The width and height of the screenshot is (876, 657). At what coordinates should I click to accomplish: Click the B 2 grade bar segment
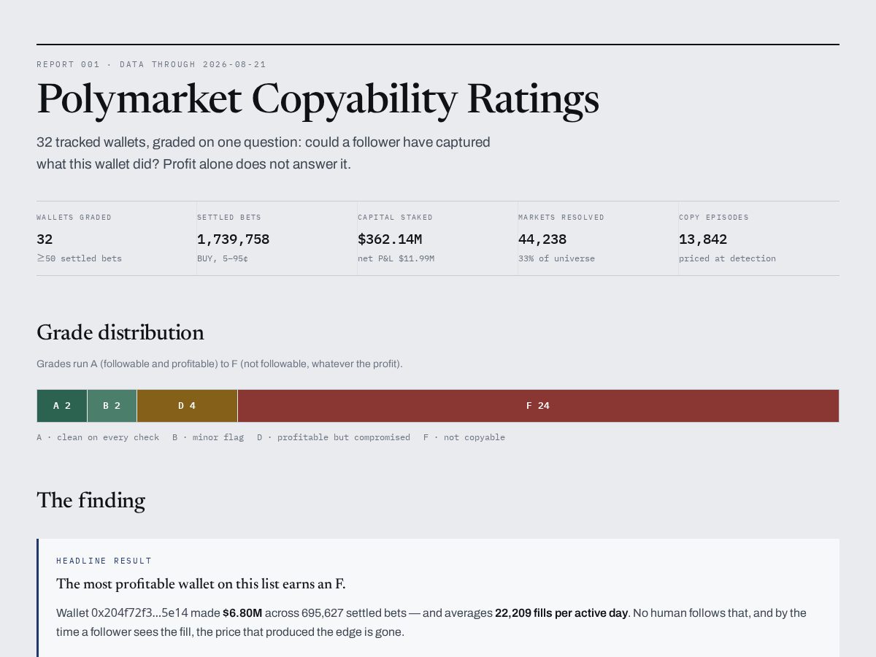(x=112, y=406)
